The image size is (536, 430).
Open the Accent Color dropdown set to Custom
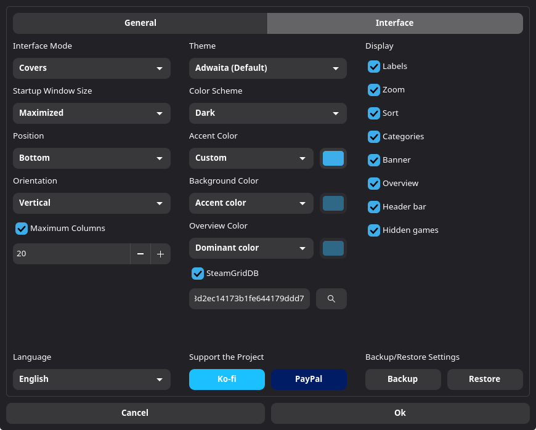tap(251, 158)
